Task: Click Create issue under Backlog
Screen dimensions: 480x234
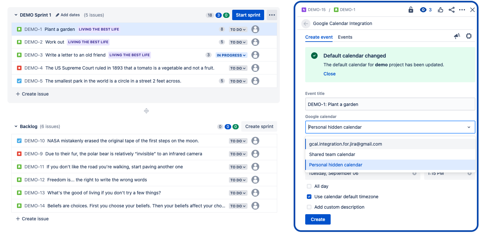Action: [x=32, y=219]
